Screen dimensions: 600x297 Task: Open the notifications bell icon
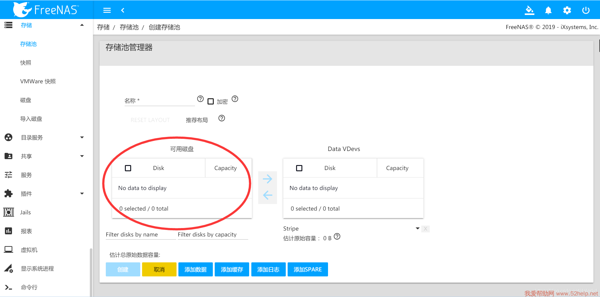548,11
